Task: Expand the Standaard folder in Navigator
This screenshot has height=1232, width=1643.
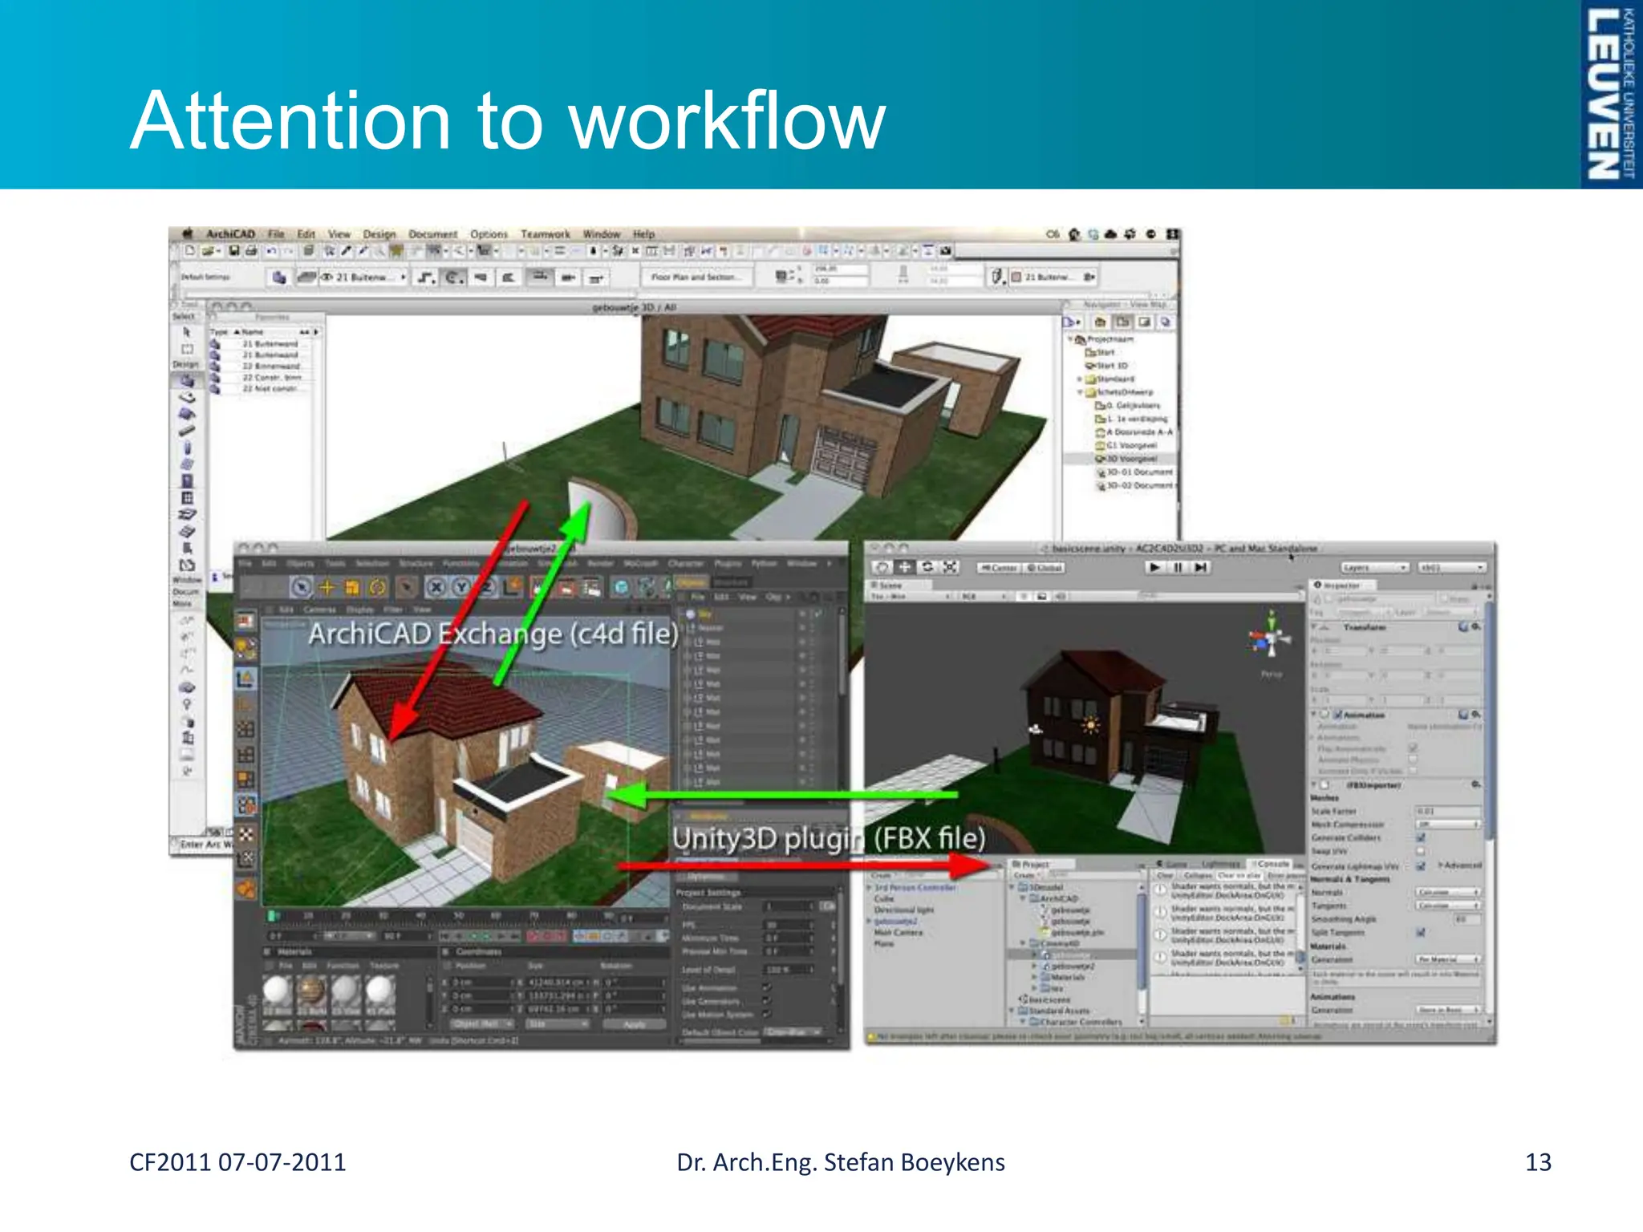Action: [1080, 379]
